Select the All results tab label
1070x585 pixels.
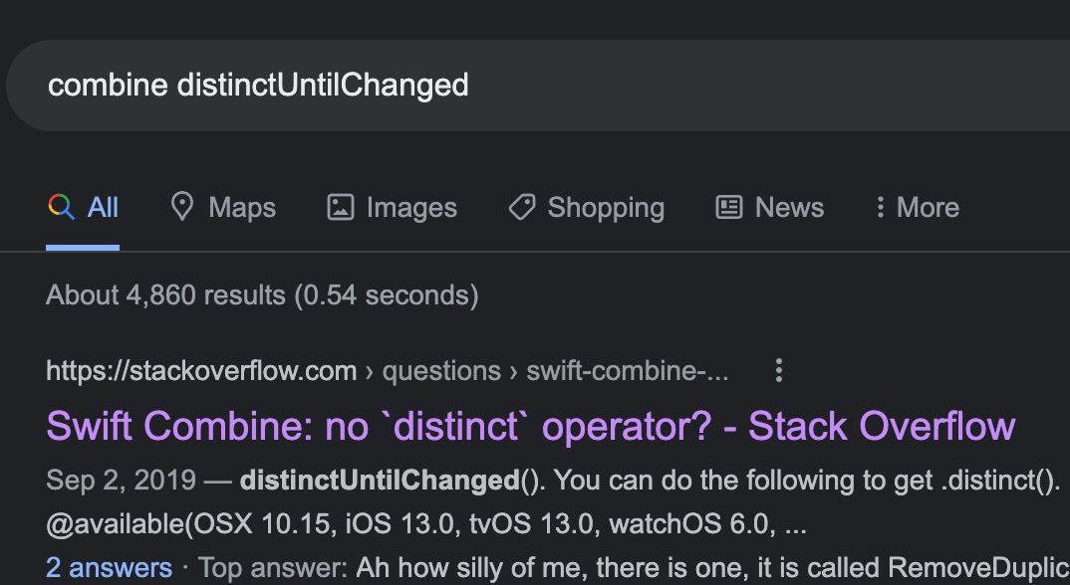[103, 207]
